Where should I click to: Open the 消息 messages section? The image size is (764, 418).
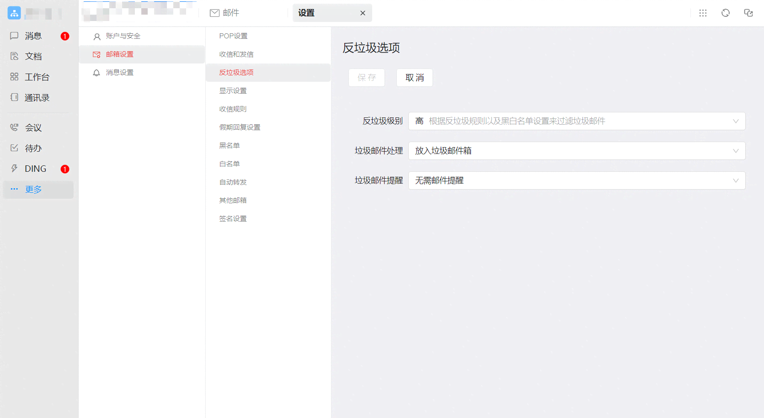[x=38, y=36]
